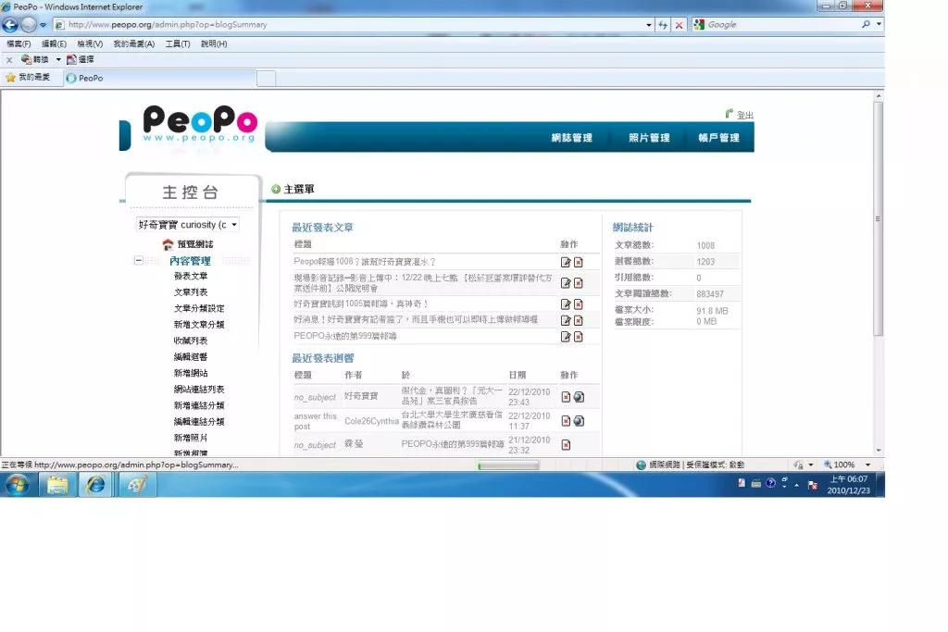Click the 轉換 toolbar icon
The image size is (948, 632).
click(34, 59)
